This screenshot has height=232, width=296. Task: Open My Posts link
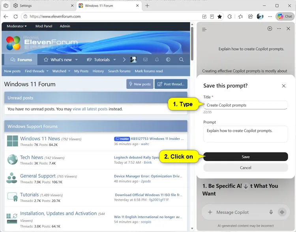point(81,71)
